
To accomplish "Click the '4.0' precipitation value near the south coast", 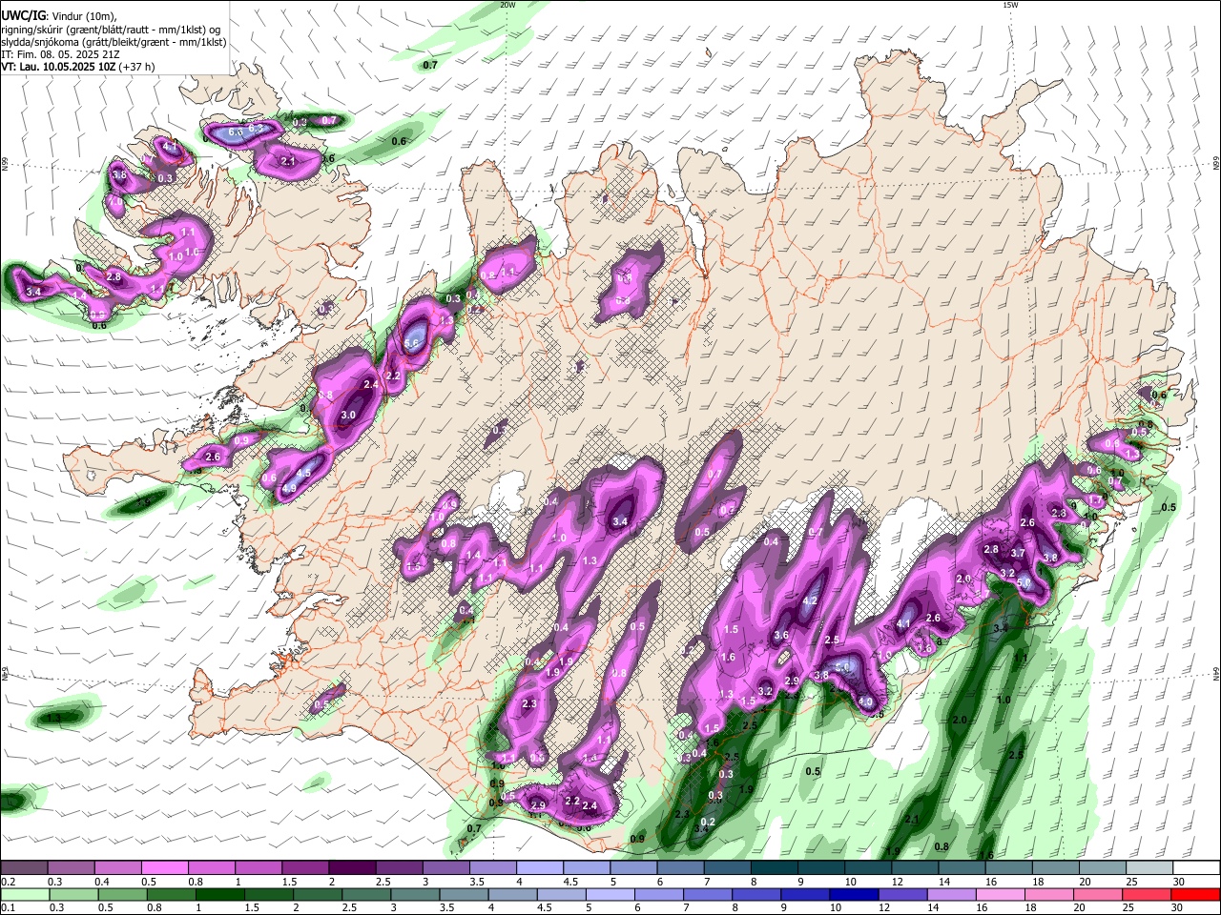I will [x=866, y=701].
